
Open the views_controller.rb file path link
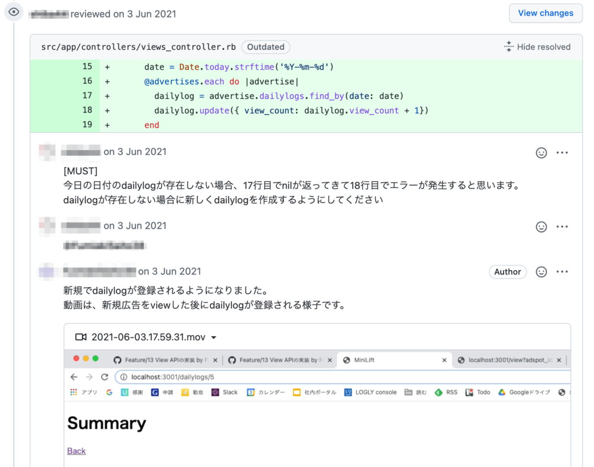click(x=138, y=47)
